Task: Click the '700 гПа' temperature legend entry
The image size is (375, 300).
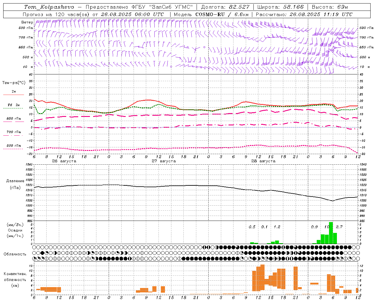Action: pos(13,132)
